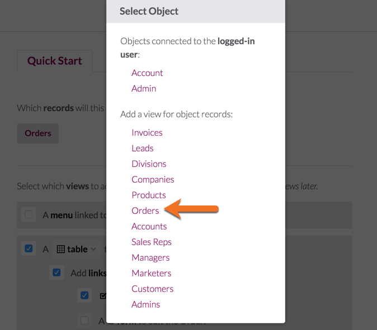The width and height of the screenshot is (377, 330).
Task: Click the Orders records button
Action: point(37,133)
